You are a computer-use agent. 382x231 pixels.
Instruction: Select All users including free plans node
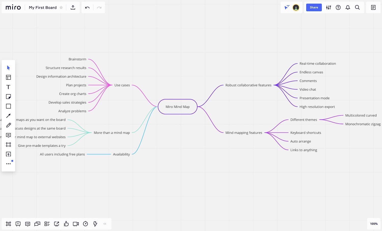tap(62, 154)
